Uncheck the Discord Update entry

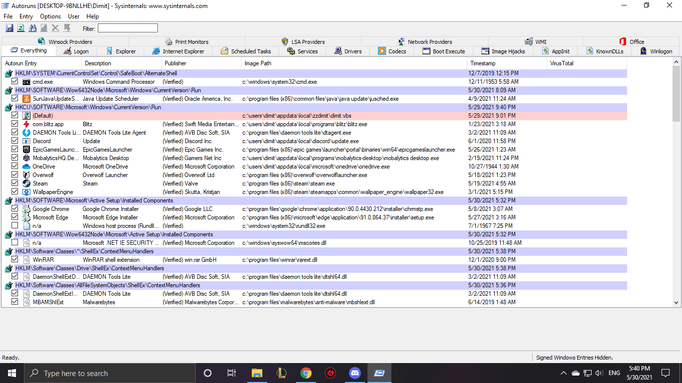click(x=15, y=141)
